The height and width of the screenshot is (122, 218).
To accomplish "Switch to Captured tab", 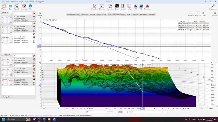I will click(x=152, y=14).
